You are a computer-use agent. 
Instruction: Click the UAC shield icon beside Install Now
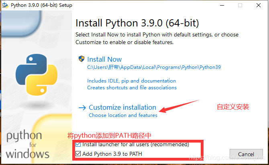point(82,59)
